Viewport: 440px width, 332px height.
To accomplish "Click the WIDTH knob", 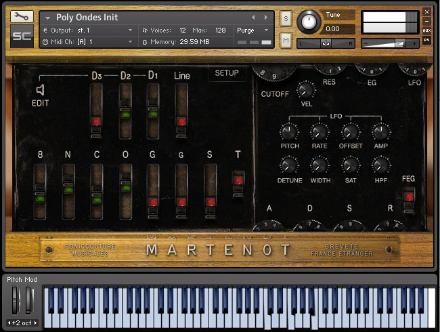I will [x=319, y=165].
